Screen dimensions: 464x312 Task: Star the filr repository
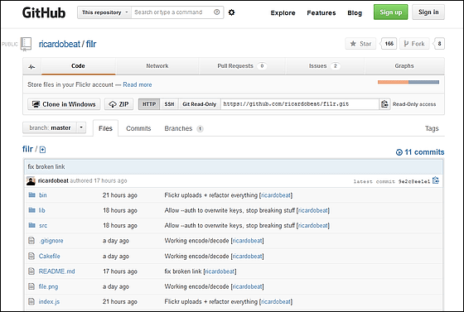click(x=360, y=44)
